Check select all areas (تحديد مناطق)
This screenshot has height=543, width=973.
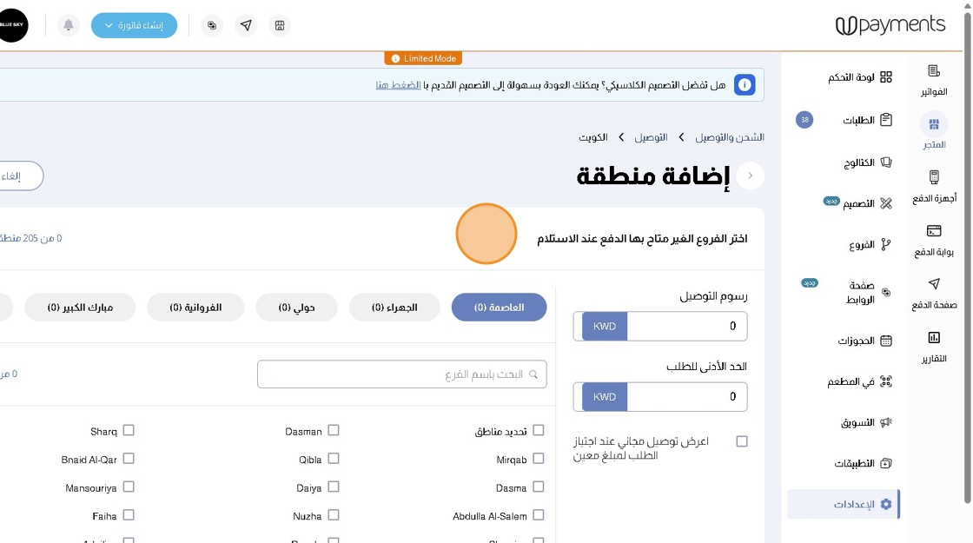(x=538, y=430)
